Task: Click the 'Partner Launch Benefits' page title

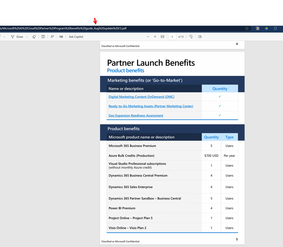Action: [151, 63]
